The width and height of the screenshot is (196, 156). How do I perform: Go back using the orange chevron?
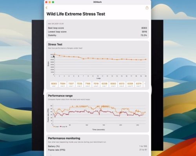click(x=47, y=8)
